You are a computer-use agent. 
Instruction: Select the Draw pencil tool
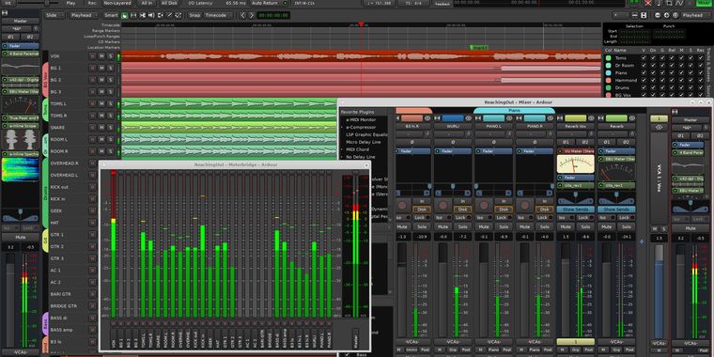point(169,15)
